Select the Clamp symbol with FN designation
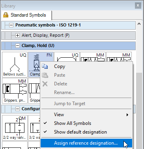 (x=34, y=64)
